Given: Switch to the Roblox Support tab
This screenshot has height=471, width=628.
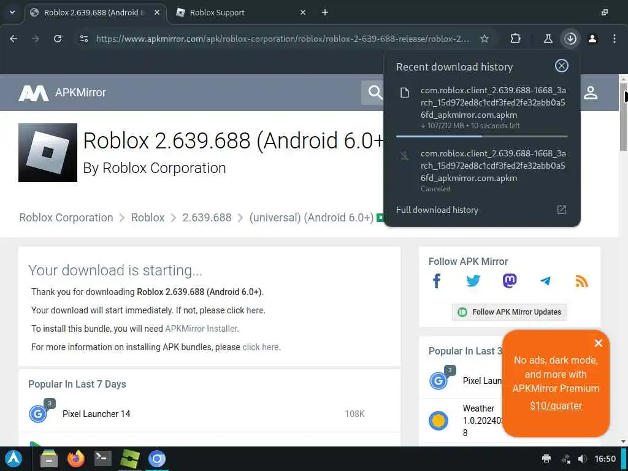Looking at the screenshot, I should (x=240, y=12).
